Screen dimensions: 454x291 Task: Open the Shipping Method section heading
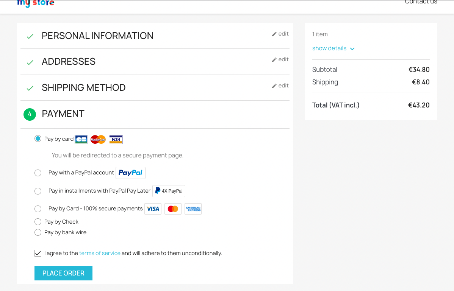pyautogui.click(x=84, y=87)
